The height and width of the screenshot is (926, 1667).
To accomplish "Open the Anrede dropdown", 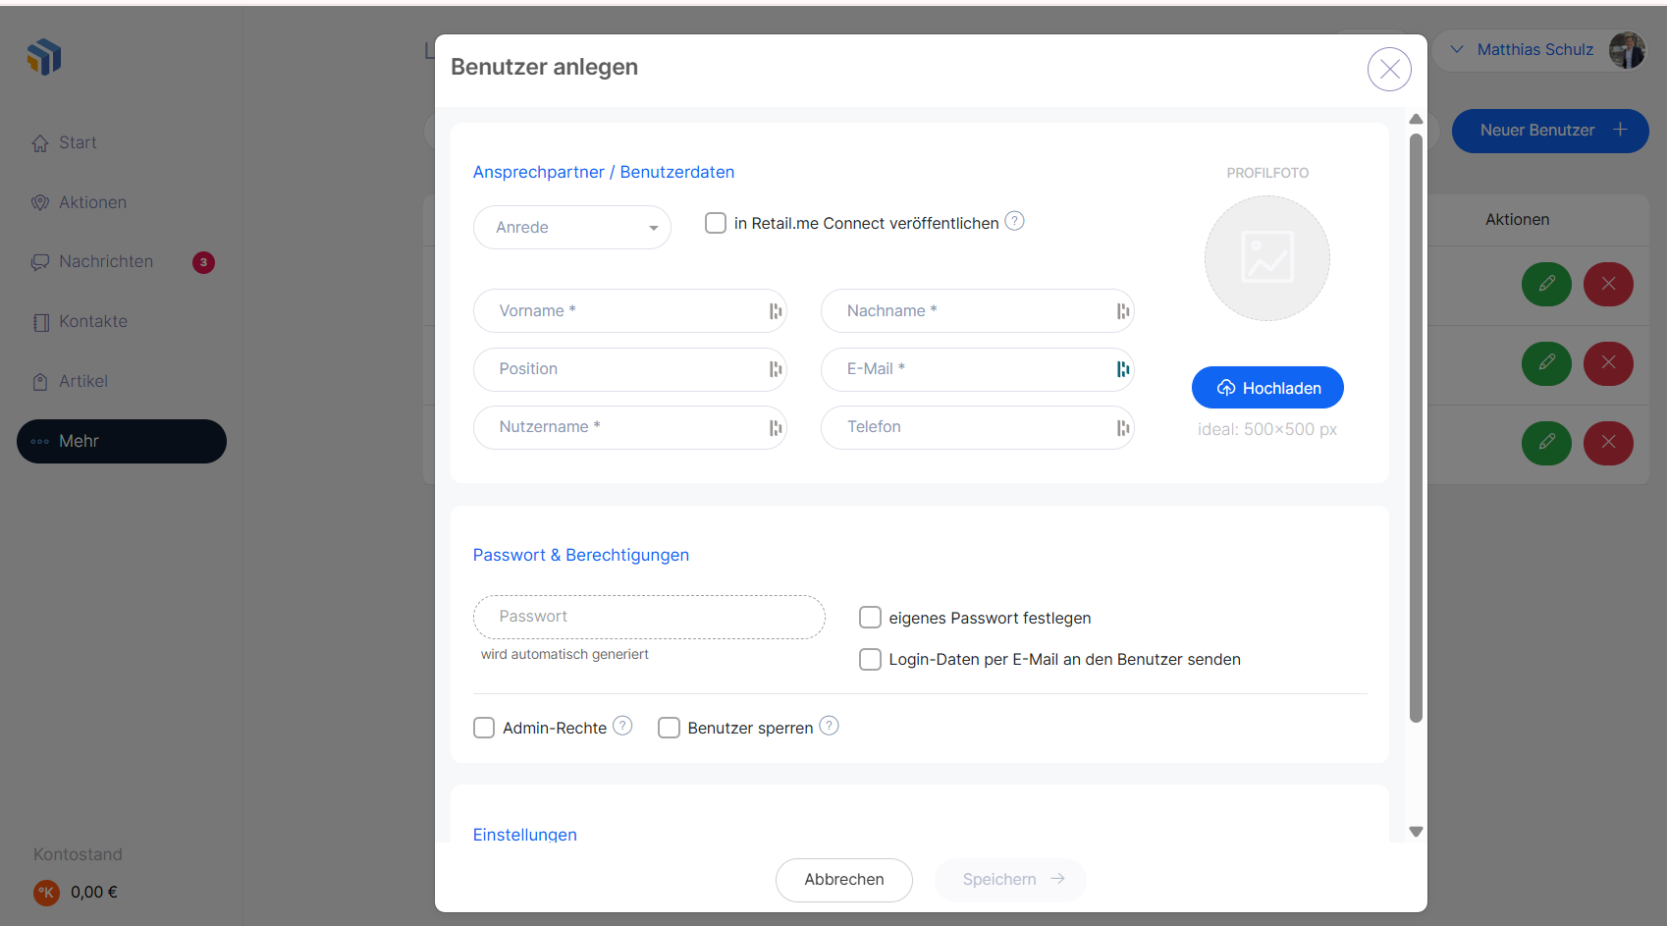I will [571, 228].
